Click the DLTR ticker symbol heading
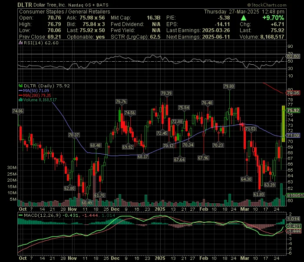 pos(25,5)
